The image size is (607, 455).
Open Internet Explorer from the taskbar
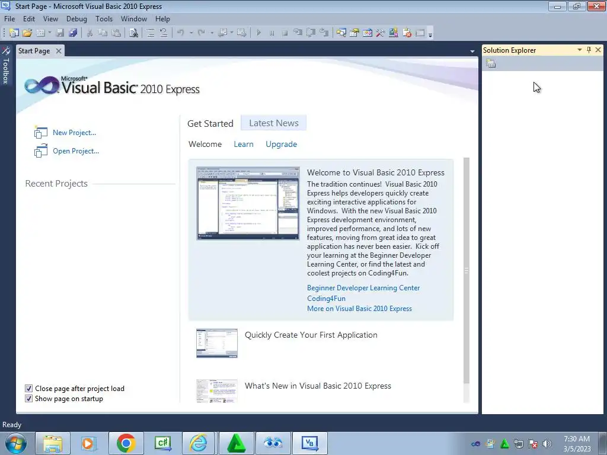coord(199,443)
